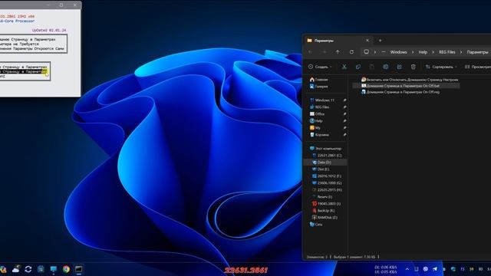
Task: Open drive Dist (E:)
Action: pos(321,169)
